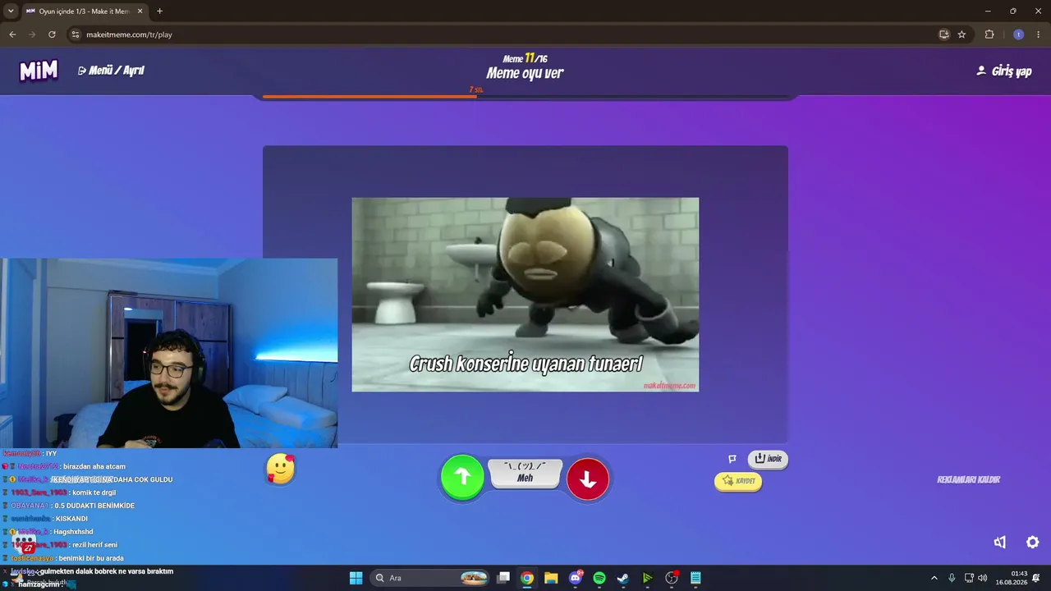Open File Explorer from the taskbar
The height and width of the screenshot is (591, 1051).
(551, 578)
